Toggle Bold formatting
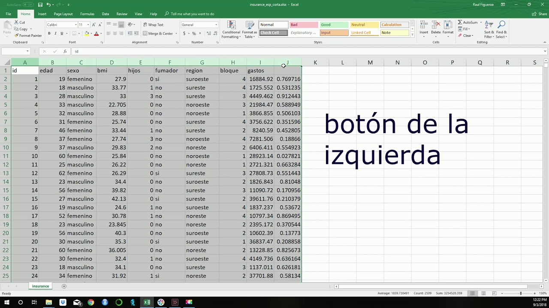This screenshot has width=549, height=308. point(49,33)
